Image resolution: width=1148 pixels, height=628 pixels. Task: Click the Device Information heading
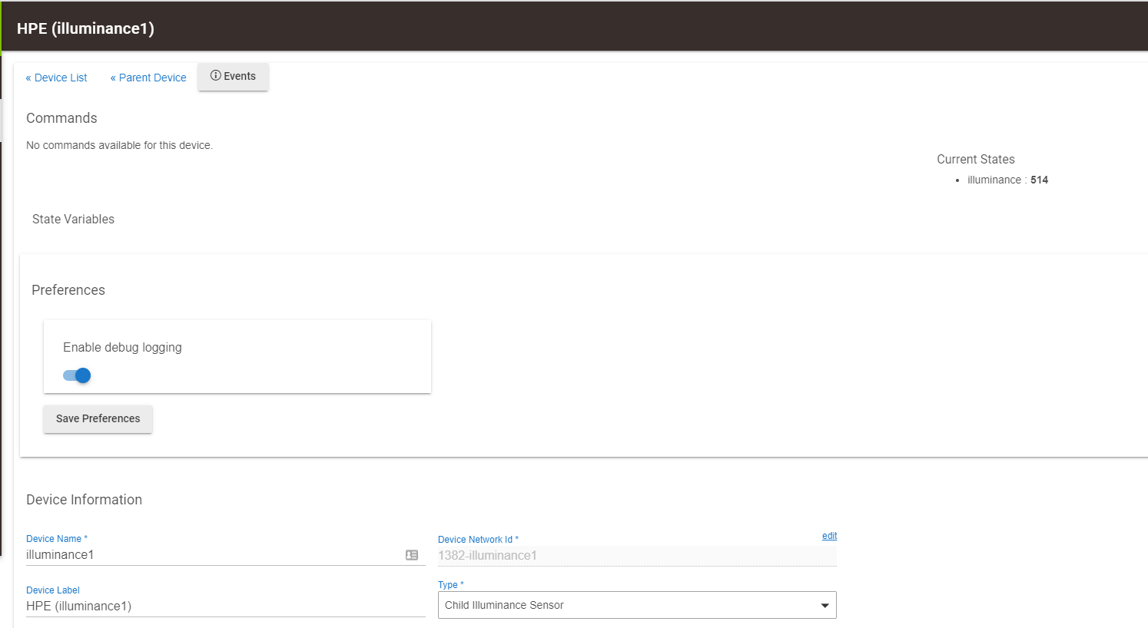(x=84, y=500)
